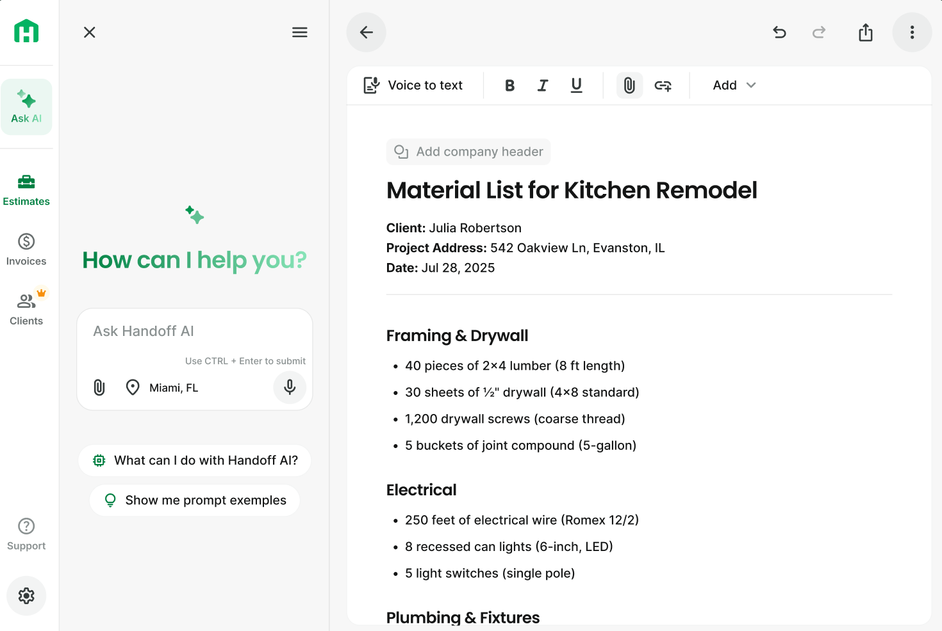Click the Plumbing & Fixtures heading
The image size is (942, 631).
click(463, 617)
